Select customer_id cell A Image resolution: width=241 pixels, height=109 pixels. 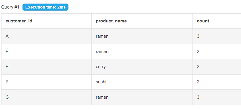[x=46, y=36]
